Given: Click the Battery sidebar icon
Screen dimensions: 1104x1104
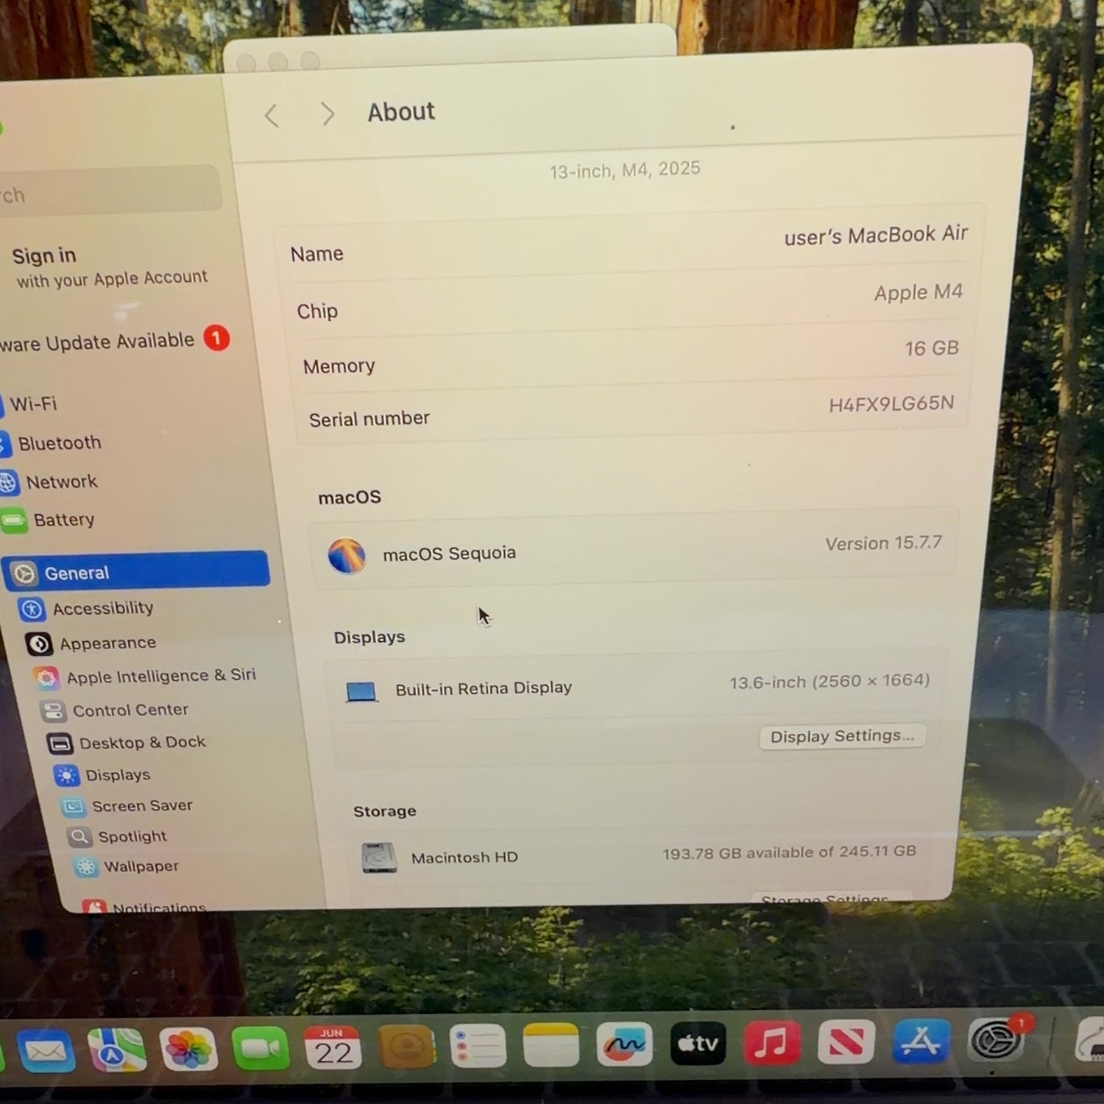Looking at the screenshot, I should pos(13,521).
